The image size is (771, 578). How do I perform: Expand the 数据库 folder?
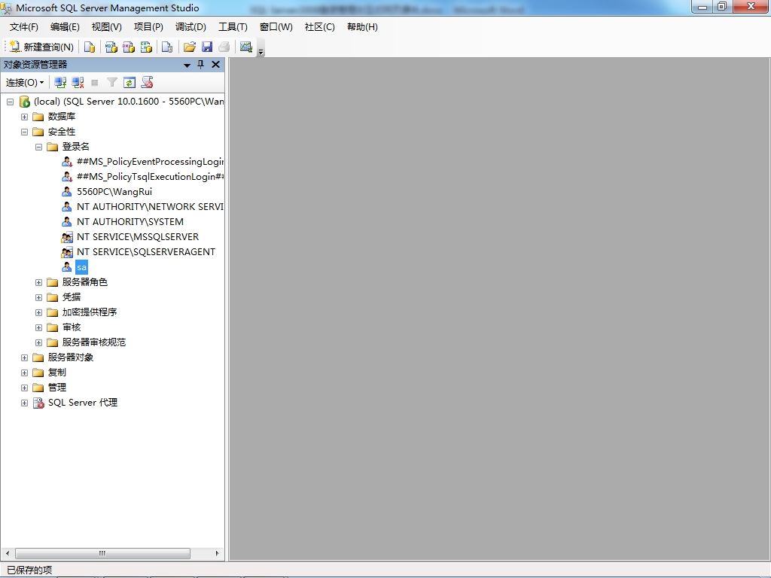pyautogui.click(x=24, y=117)
